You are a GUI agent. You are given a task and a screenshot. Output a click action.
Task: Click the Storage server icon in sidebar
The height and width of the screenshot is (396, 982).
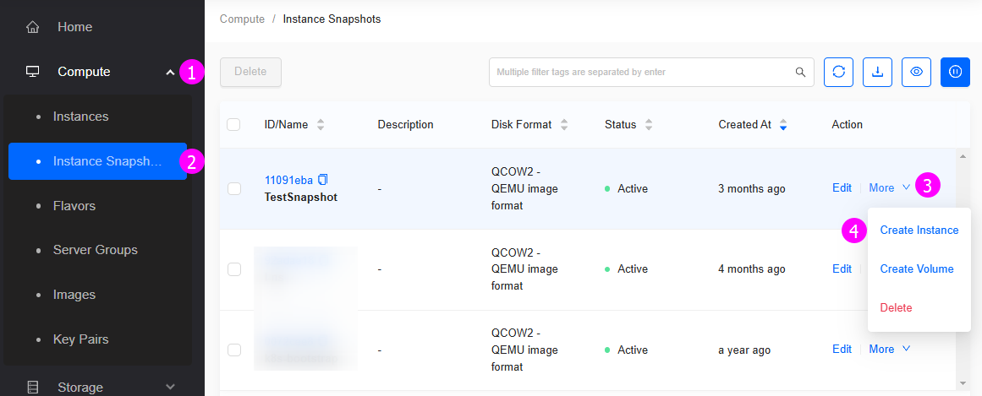coord(33,388)
